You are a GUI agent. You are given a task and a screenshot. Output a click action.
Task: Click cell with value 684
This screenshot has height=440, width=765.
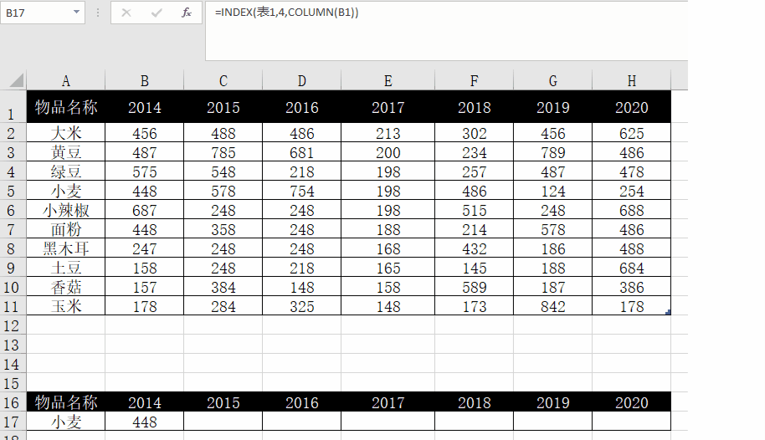click(x=631, y=268)
